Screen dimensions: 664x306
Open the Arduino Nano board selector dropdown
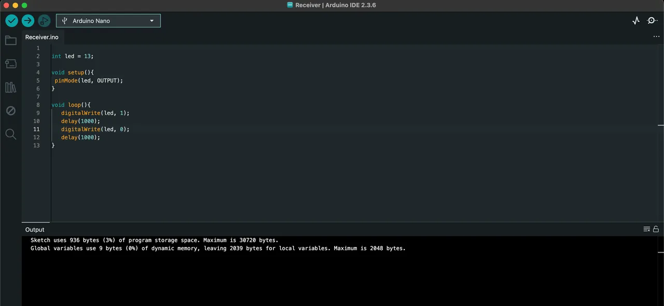tap(108, 21)
